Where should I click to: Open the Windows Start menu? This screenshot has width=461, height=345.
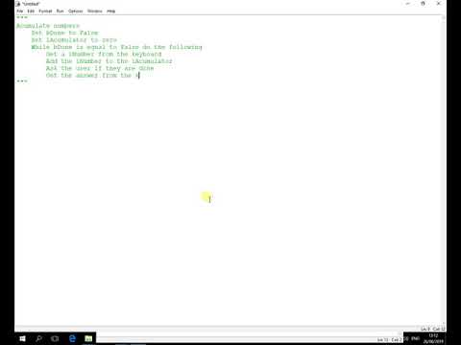point(22,338)
